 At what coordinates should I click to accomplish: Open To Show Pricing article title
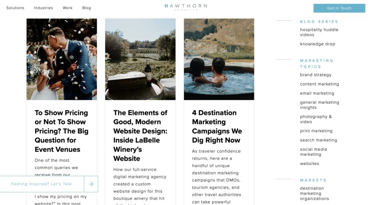tap(61, 131)
